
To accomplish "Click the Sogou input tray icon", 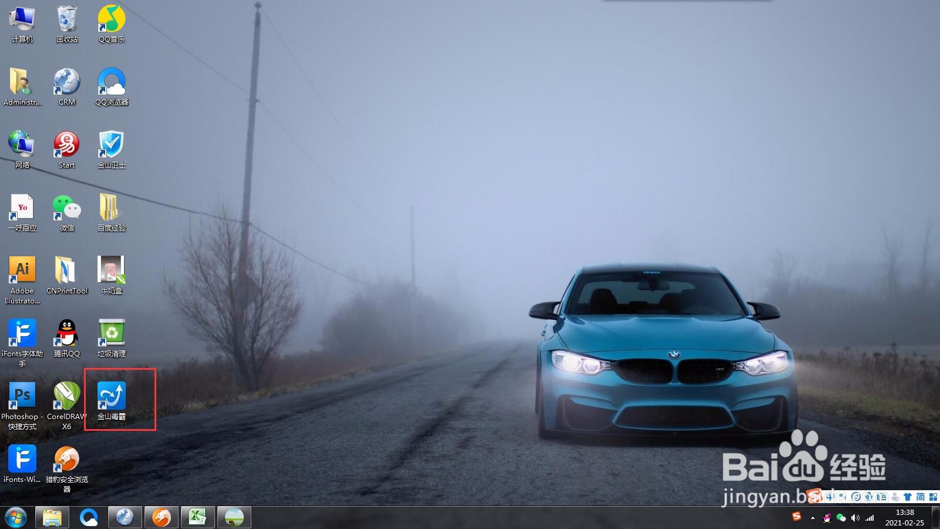I will (x=797, y=517).
